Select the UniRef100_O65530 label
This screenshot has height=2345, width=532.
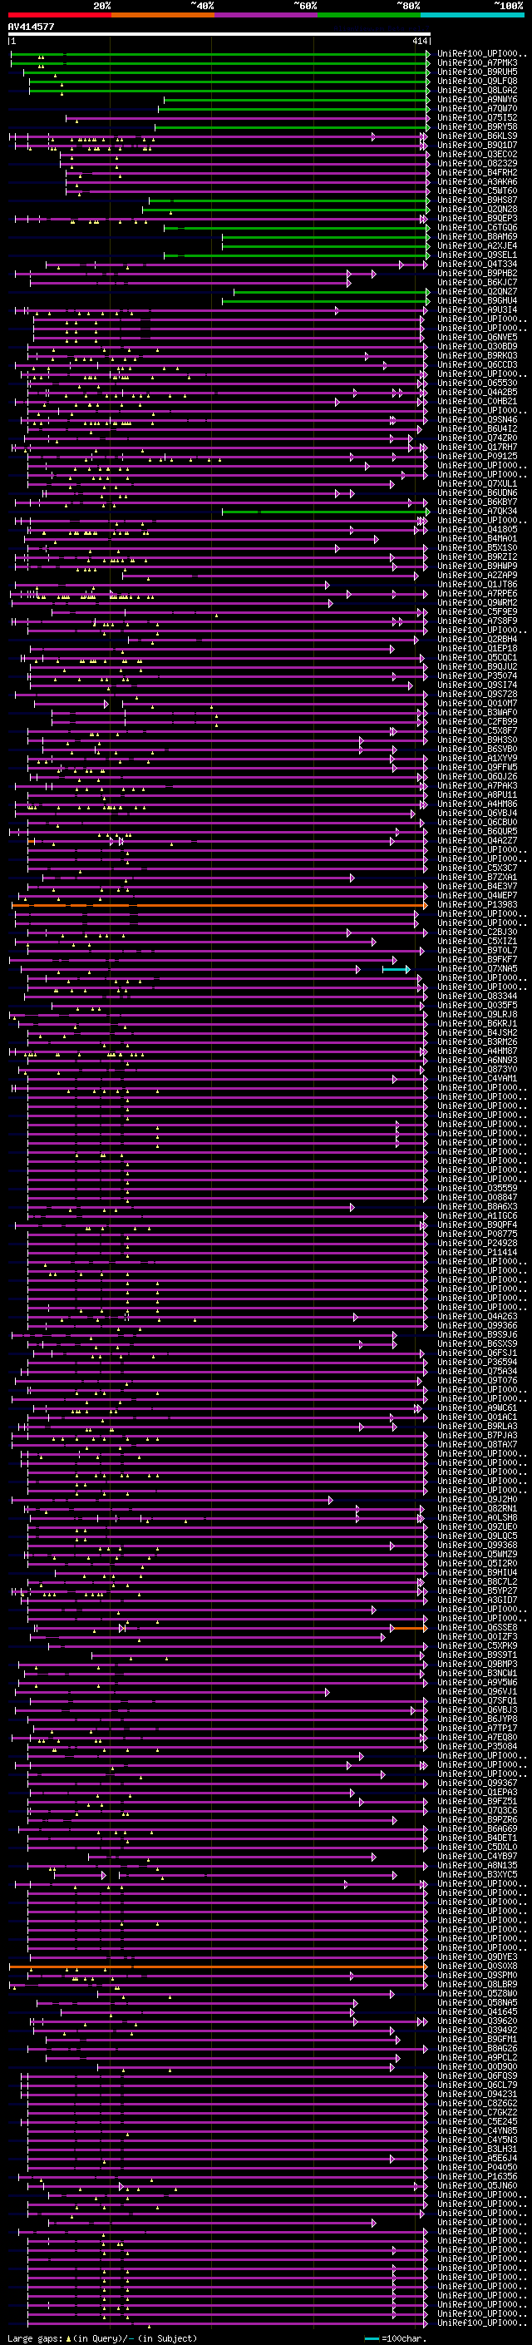point(477,383)
